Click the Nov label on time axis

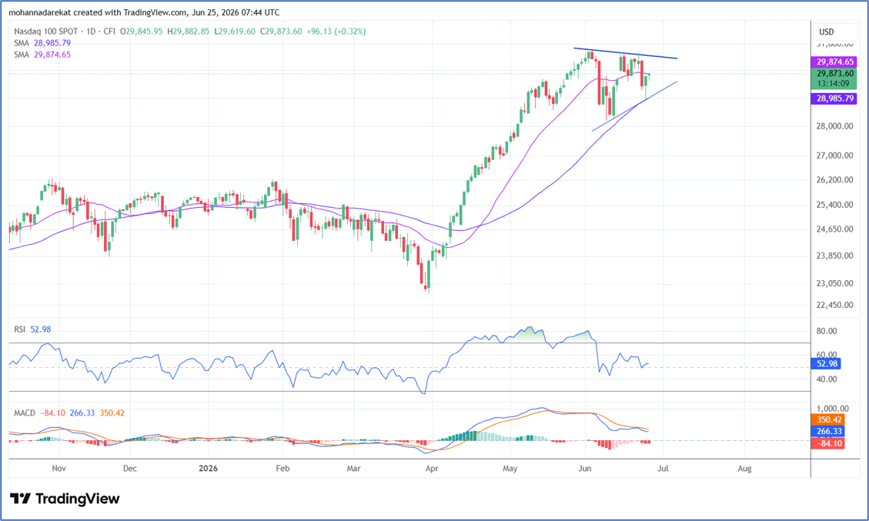[58, 469]
